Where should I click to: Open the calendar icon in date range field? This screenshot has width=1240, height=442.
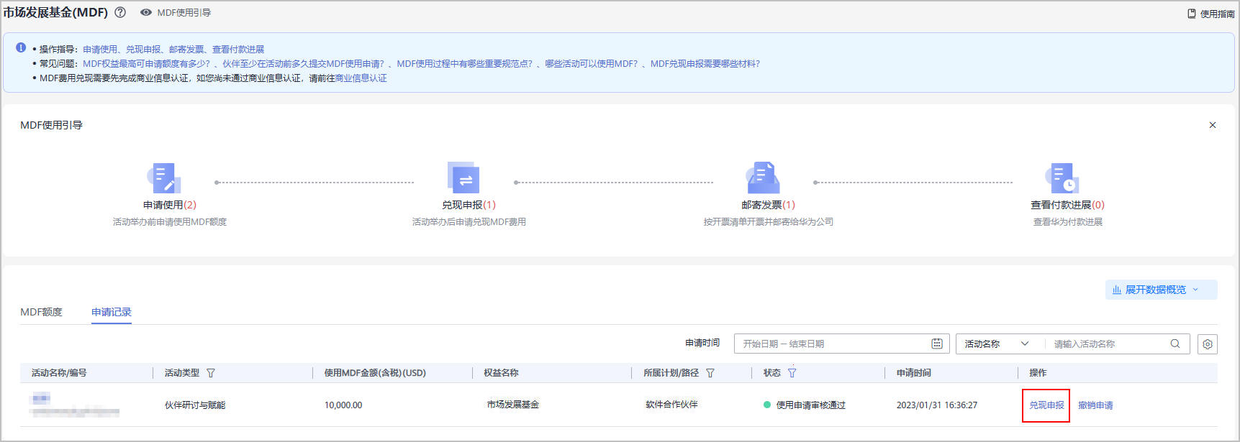(937, 344)
